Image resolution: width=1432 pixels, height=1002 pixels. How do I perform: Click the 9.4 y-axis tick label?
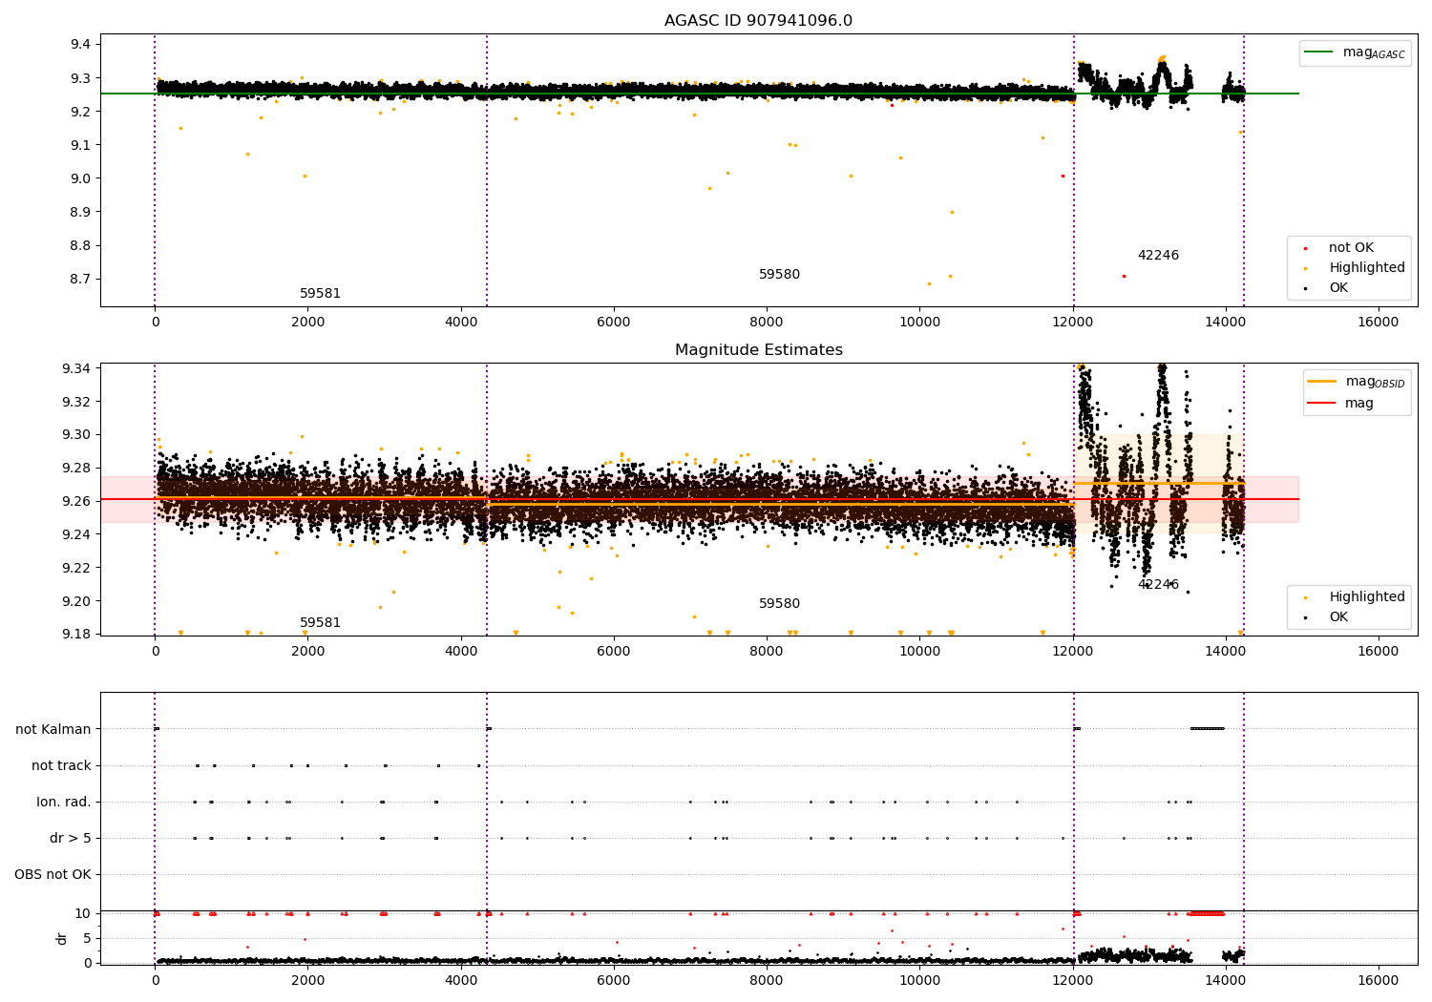click(80, 45)
